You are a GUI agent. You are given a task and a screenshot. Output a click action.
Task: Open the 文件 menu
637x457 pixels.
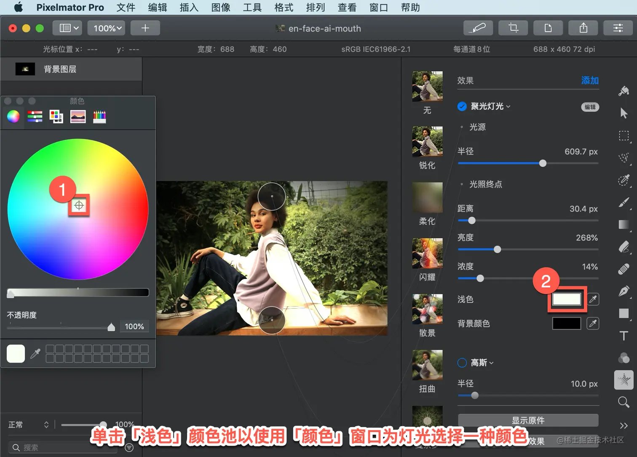click(x=126, y=7)
